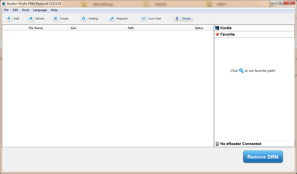
Task: Sort by Status column header
Action: (199, 28)
